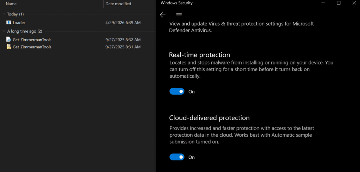Click the Get-ZimmermanTools PowerShell script icon
This screenshot has width=360, height=172.
[9, 40]
